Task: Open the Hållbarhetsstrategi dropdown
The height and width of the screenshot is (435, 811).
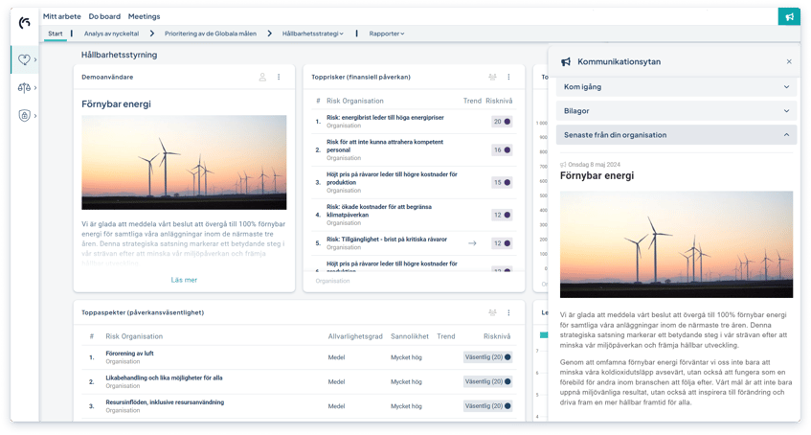Action: click(312, 34)
